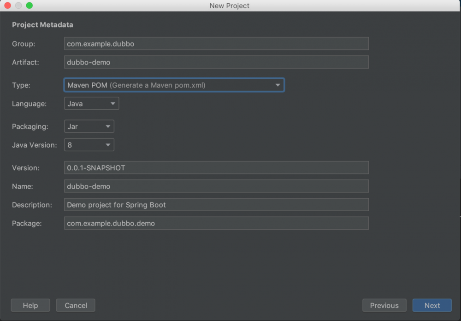
Task: Click the Cancel button
Action: coord(76,305)
